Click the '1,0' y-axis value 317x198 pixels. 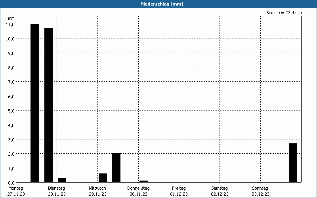[11, 169]
